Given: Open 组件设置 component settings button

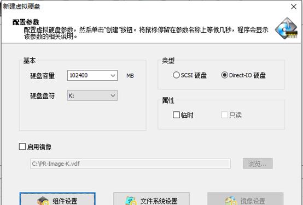Looking at the screenshot, I should tap(57, 198).
